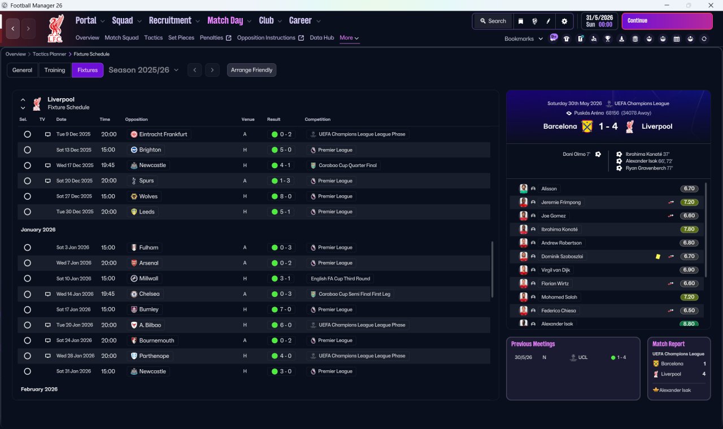Open the Opposition Instructions link
Screen dimensions: 723x429
(x=271, y=38)
